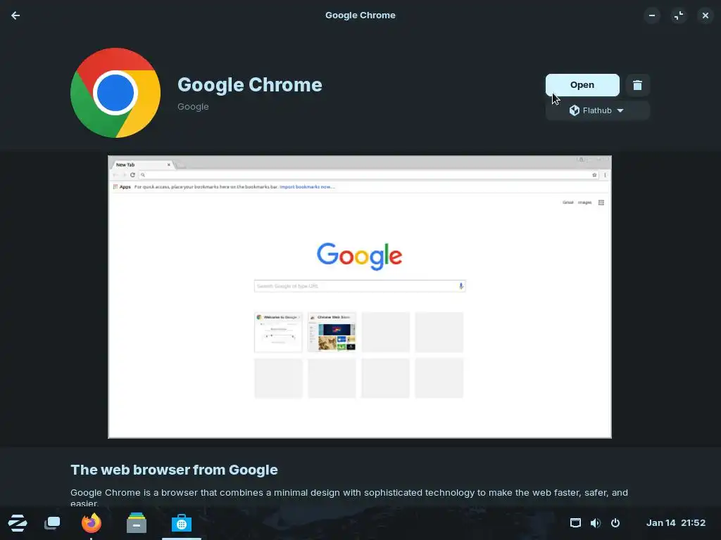
Task: Open the power menu in tray
Action: (x=615, y=523)
